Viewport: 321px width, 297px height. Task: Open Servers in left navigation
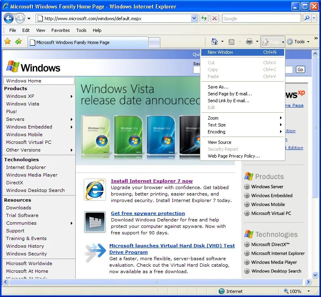coord(15,119)
